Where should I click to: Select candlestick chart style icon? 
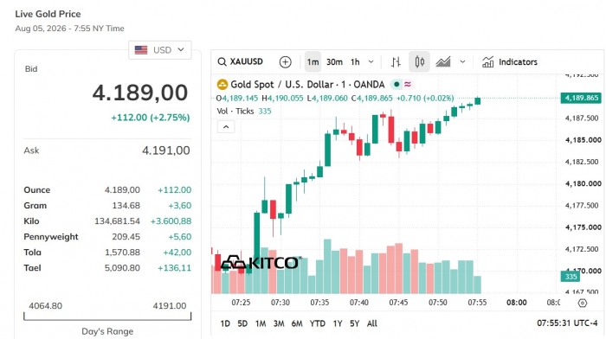419,61
